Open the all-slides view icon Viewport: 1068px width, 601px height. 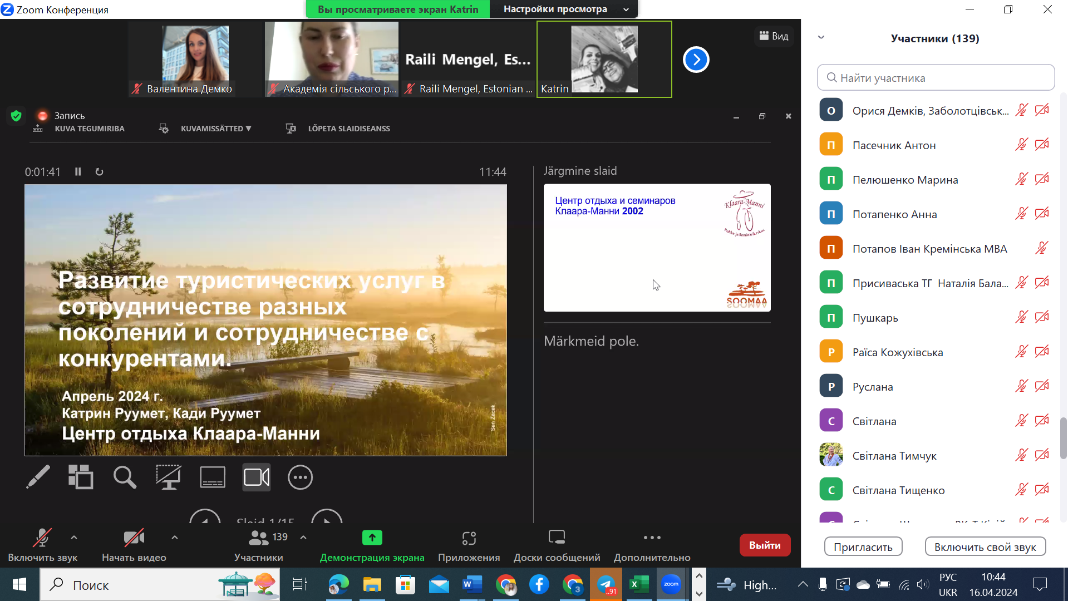(x=81, y=477)
